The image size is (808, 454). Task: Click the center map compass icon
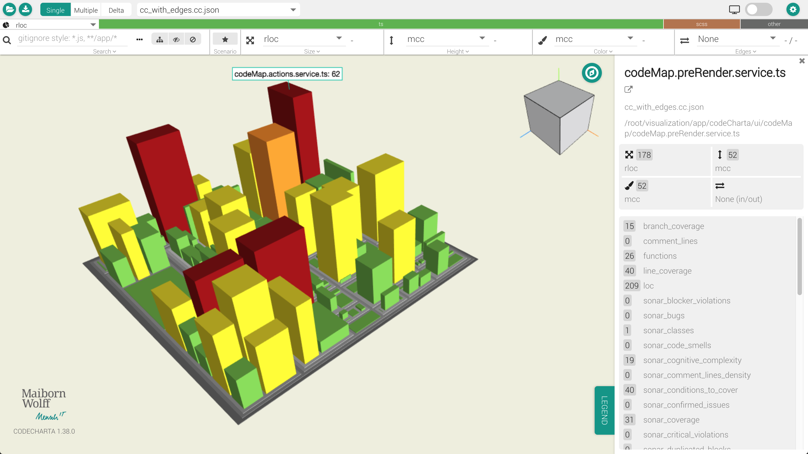pyautogui.click(x=592, y=73)
